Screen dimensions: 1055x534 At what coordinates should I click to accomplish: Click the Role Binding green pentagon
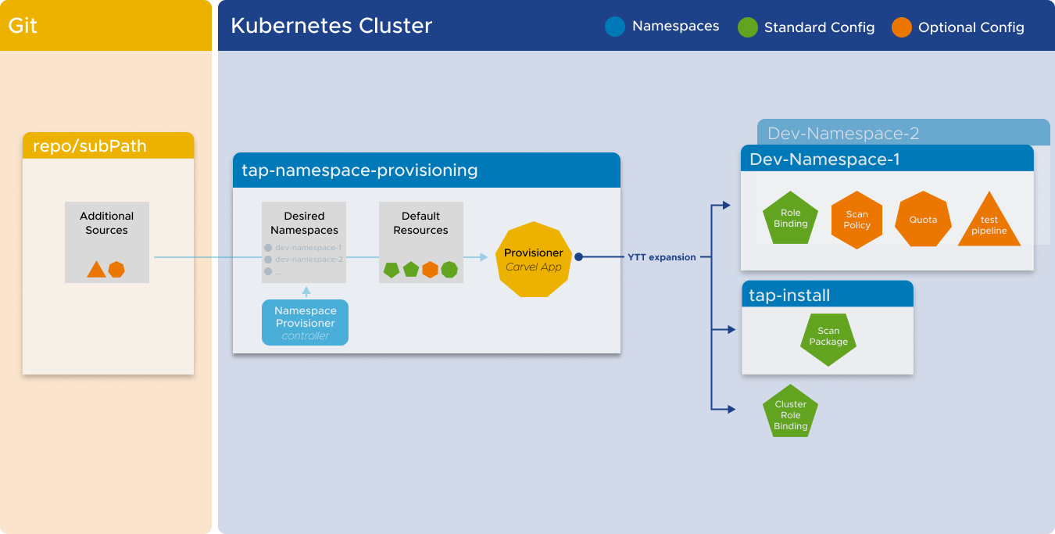(790, 218)
